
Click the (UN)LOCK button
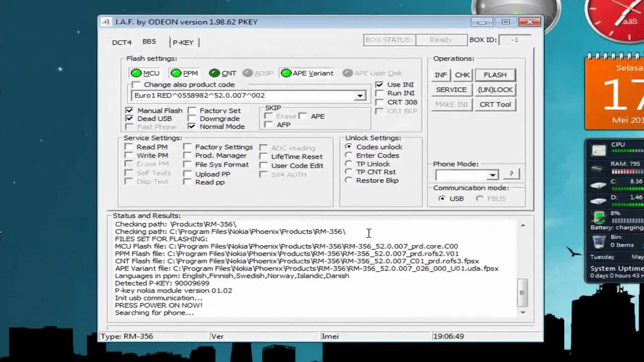(495, 89)
